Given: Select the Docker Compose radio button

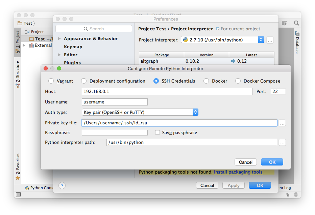Looking at the screenshot, I should tap(238, 81).
